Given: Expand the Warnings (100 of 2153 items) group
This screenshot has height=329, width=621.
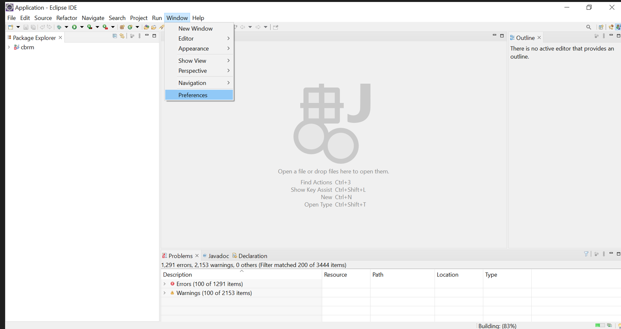Looking at the screenshot, I should pos(165,293).
